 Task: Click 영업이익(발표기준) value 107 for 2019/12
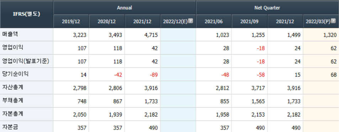click(x=82, y=62)
